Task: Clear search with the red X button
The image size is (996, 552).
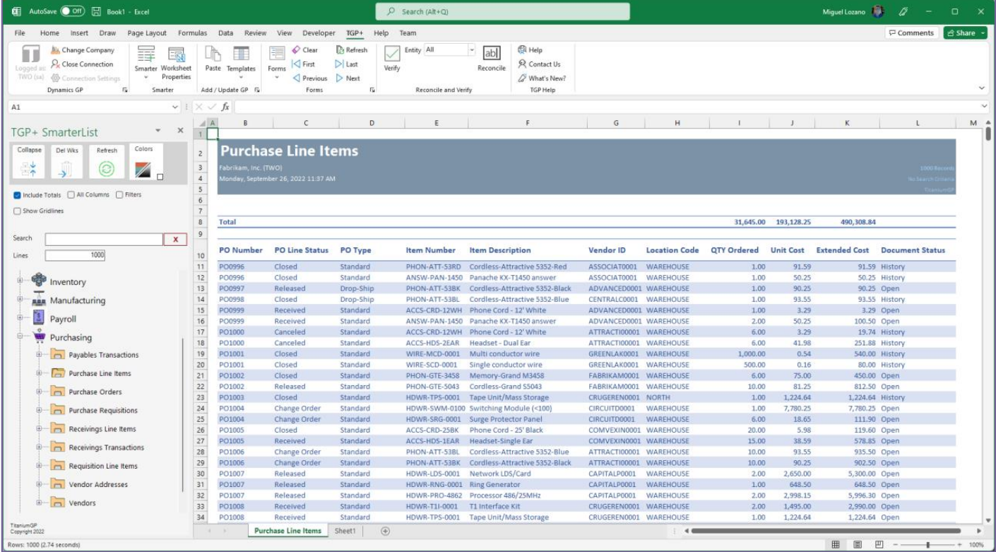Action: coord(175,240)
